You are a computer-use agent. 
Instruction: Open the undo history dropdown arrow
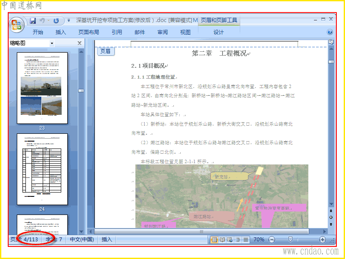click(x=48, y=20)
